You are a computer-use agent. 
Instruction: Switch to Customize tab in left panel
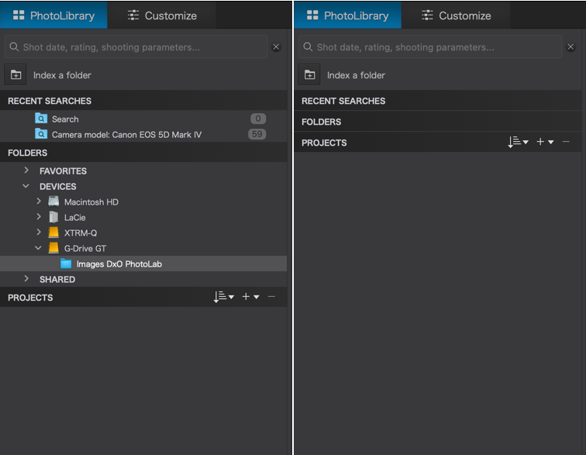162,16
